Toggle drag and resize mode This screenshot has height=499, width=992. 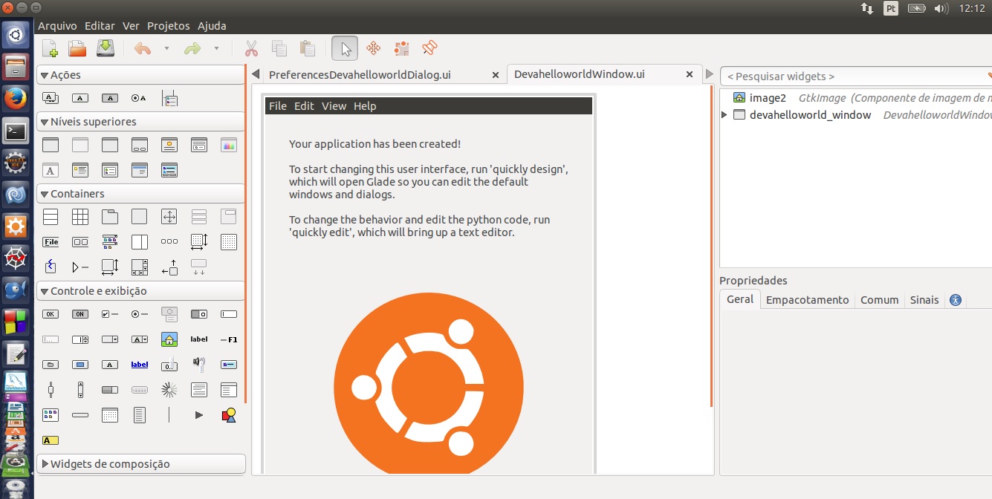point(373,49)
